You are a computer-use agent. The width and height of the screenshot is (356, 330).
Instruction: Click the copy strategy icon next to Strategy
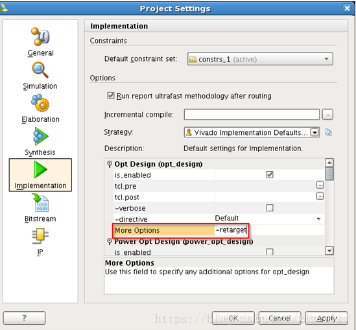[x=328, y=132]
